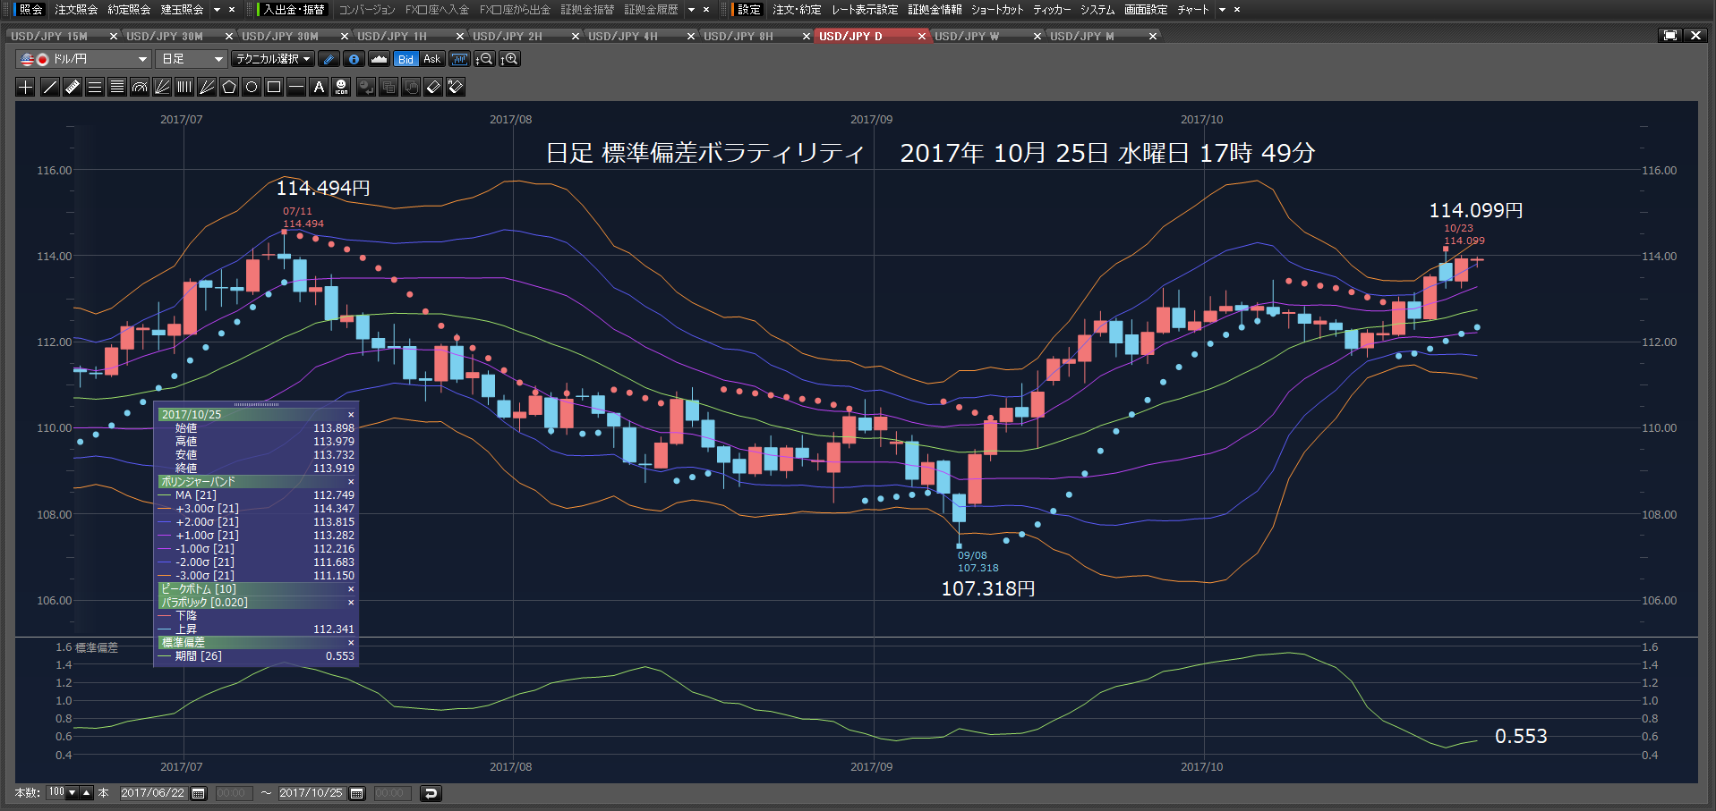The height and width of the screenshot is (811, 1716).
Task: Close the USD/JPY 15M tab
Action: coord(114,37)
